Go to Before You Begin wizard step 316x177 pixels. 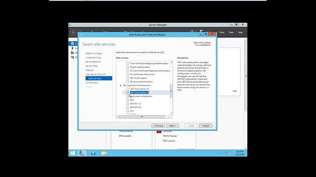tap(94, 54)
